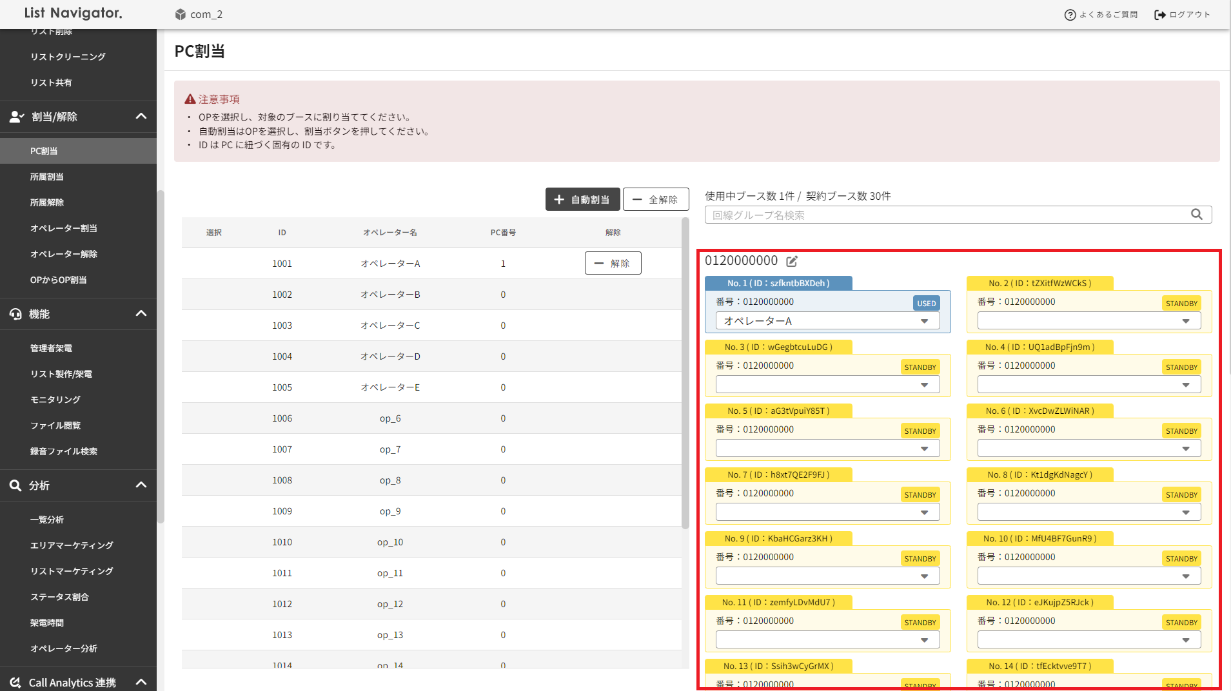The height and width of the screenshot is (691, 1231).
Task: Collapse the 機能 sidebar section
Action: point(141,314)
